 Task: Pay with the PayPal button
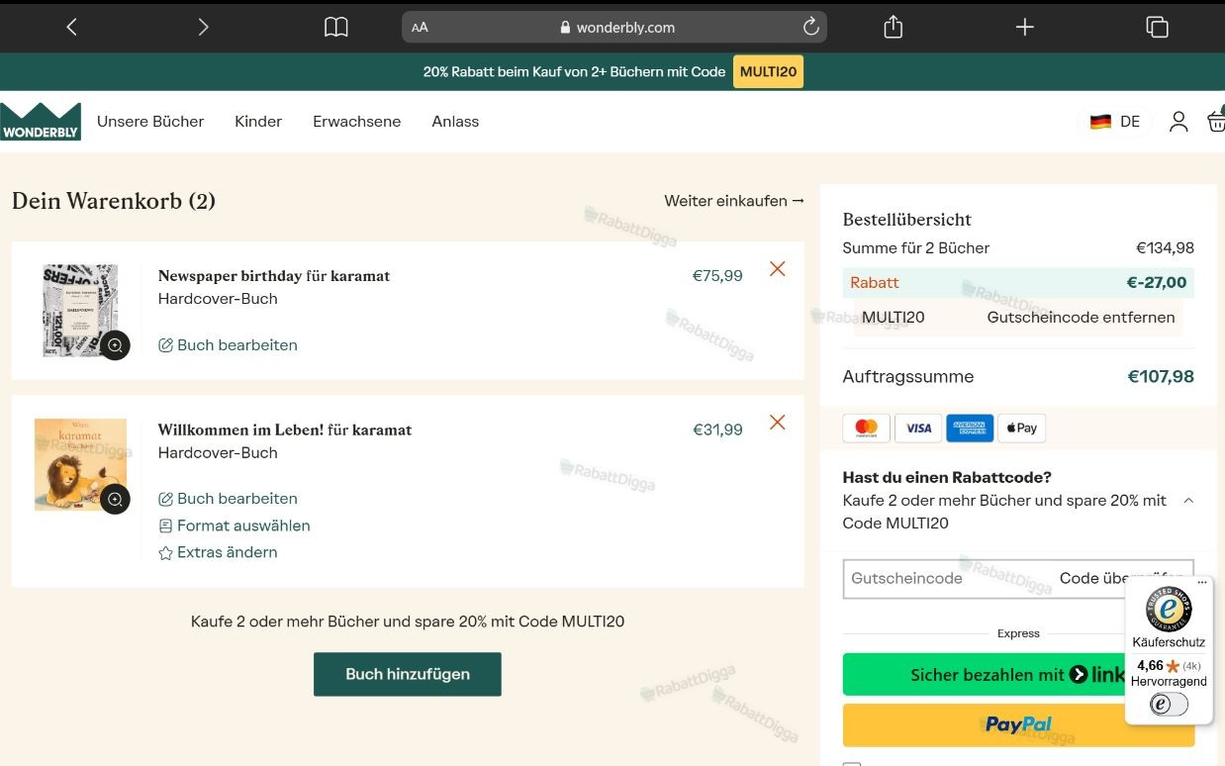point(1018,725)
